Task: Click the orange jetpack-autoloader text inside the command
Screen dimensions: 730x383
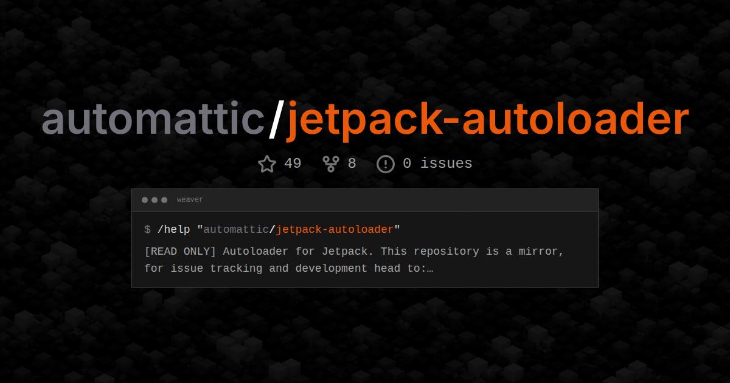Action: point(334,230)
